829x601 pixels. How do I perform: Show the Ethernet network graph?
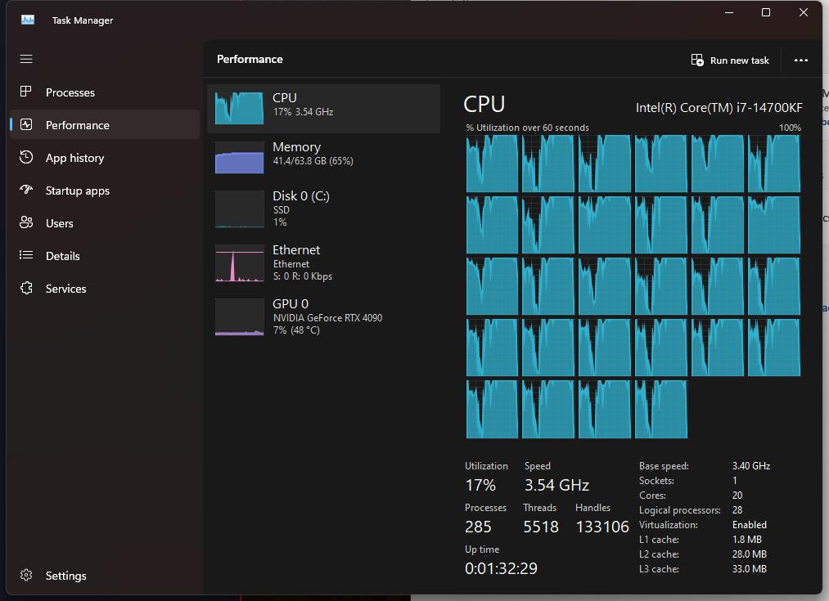(323, 262)
